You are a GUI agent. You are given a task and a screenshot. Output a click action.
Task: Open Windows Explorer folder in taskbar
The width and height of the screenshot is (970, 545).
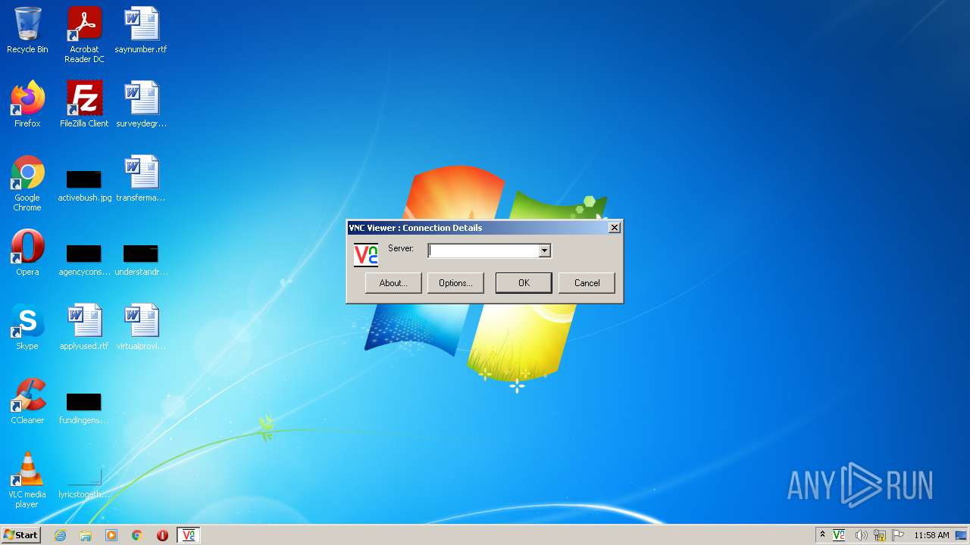pos(86,535)
